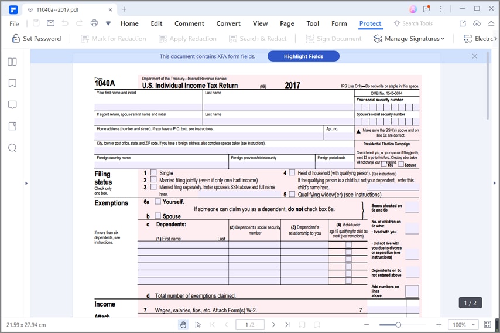The height and width of the screenshot is (333, 500).
Task: Check Qualifying widow(er) box
Action: tap(292, 194)
